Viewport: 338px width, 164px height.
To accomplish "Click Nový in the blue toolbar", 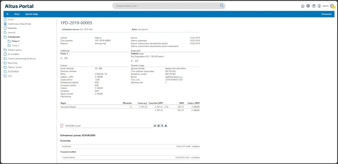I will pyautogui.click(x=17, y=14).
